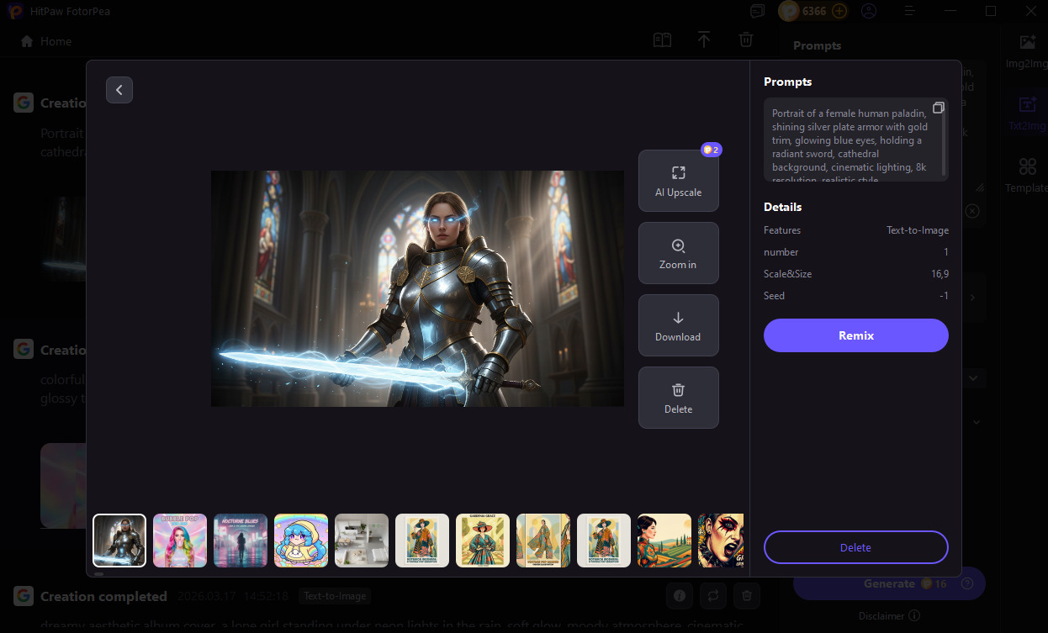The width and height of the screenshot is (1048, 633).
Task: Expand the lower chevron near the right edge
Action: click(976, 421)
